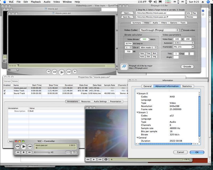This screenshot has height=170, width=213.
Task: Click the Wi-Fi menu bar icon
Action: (x=150, y=2)
